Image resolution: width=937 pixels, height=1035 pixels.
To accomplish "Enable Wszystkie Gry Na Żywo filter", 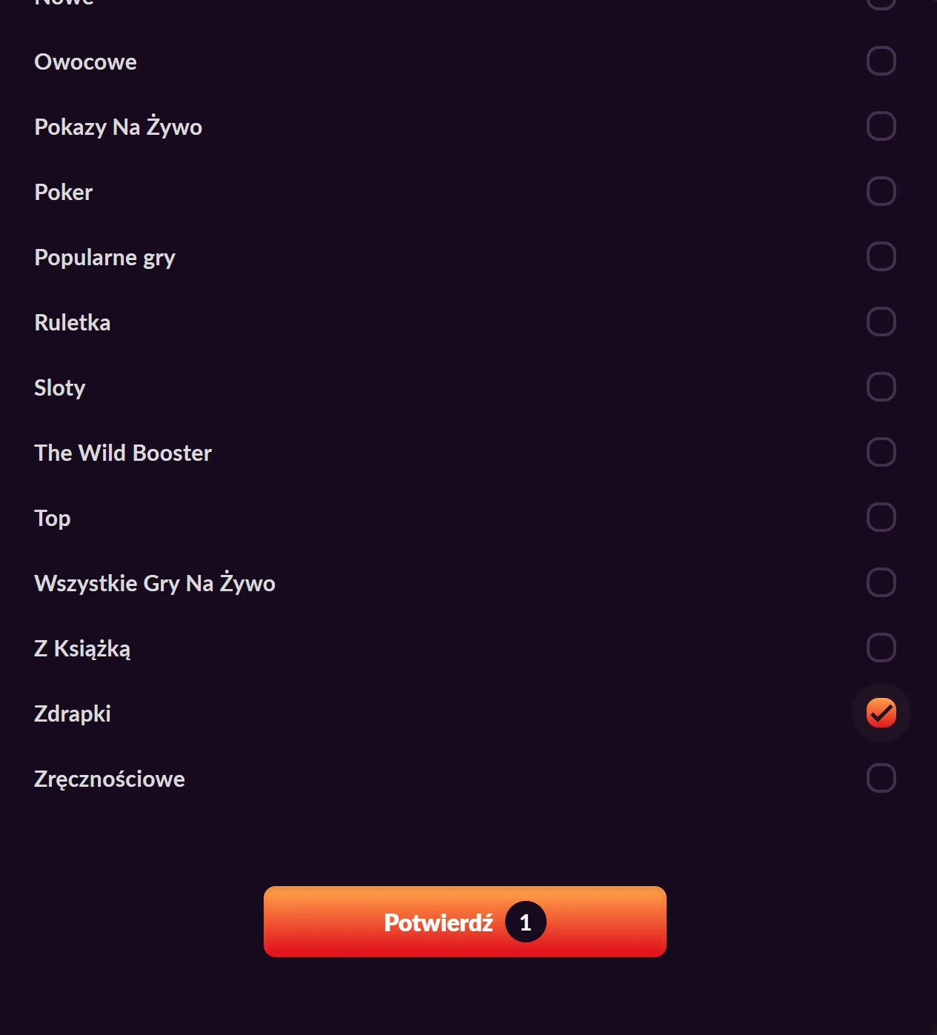I will click(881, 582).
